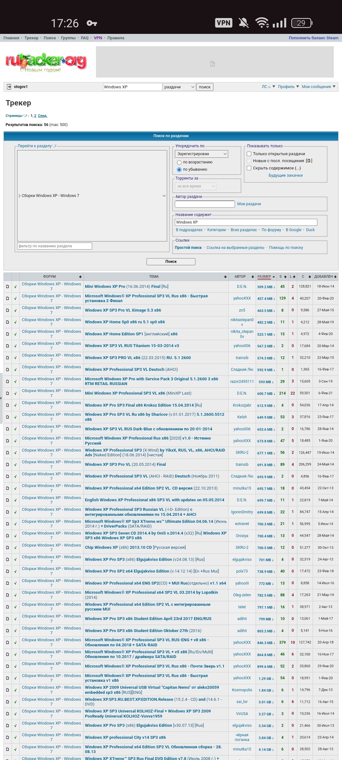Open Группы in top navigation

68,38
